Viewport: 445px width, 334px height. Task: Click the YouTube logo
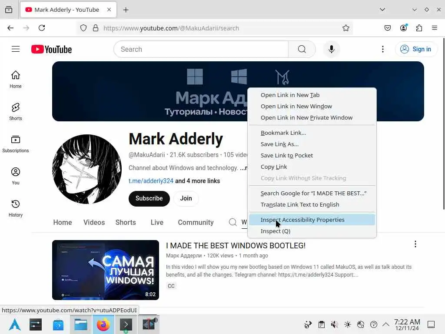[x=51, y=49]
